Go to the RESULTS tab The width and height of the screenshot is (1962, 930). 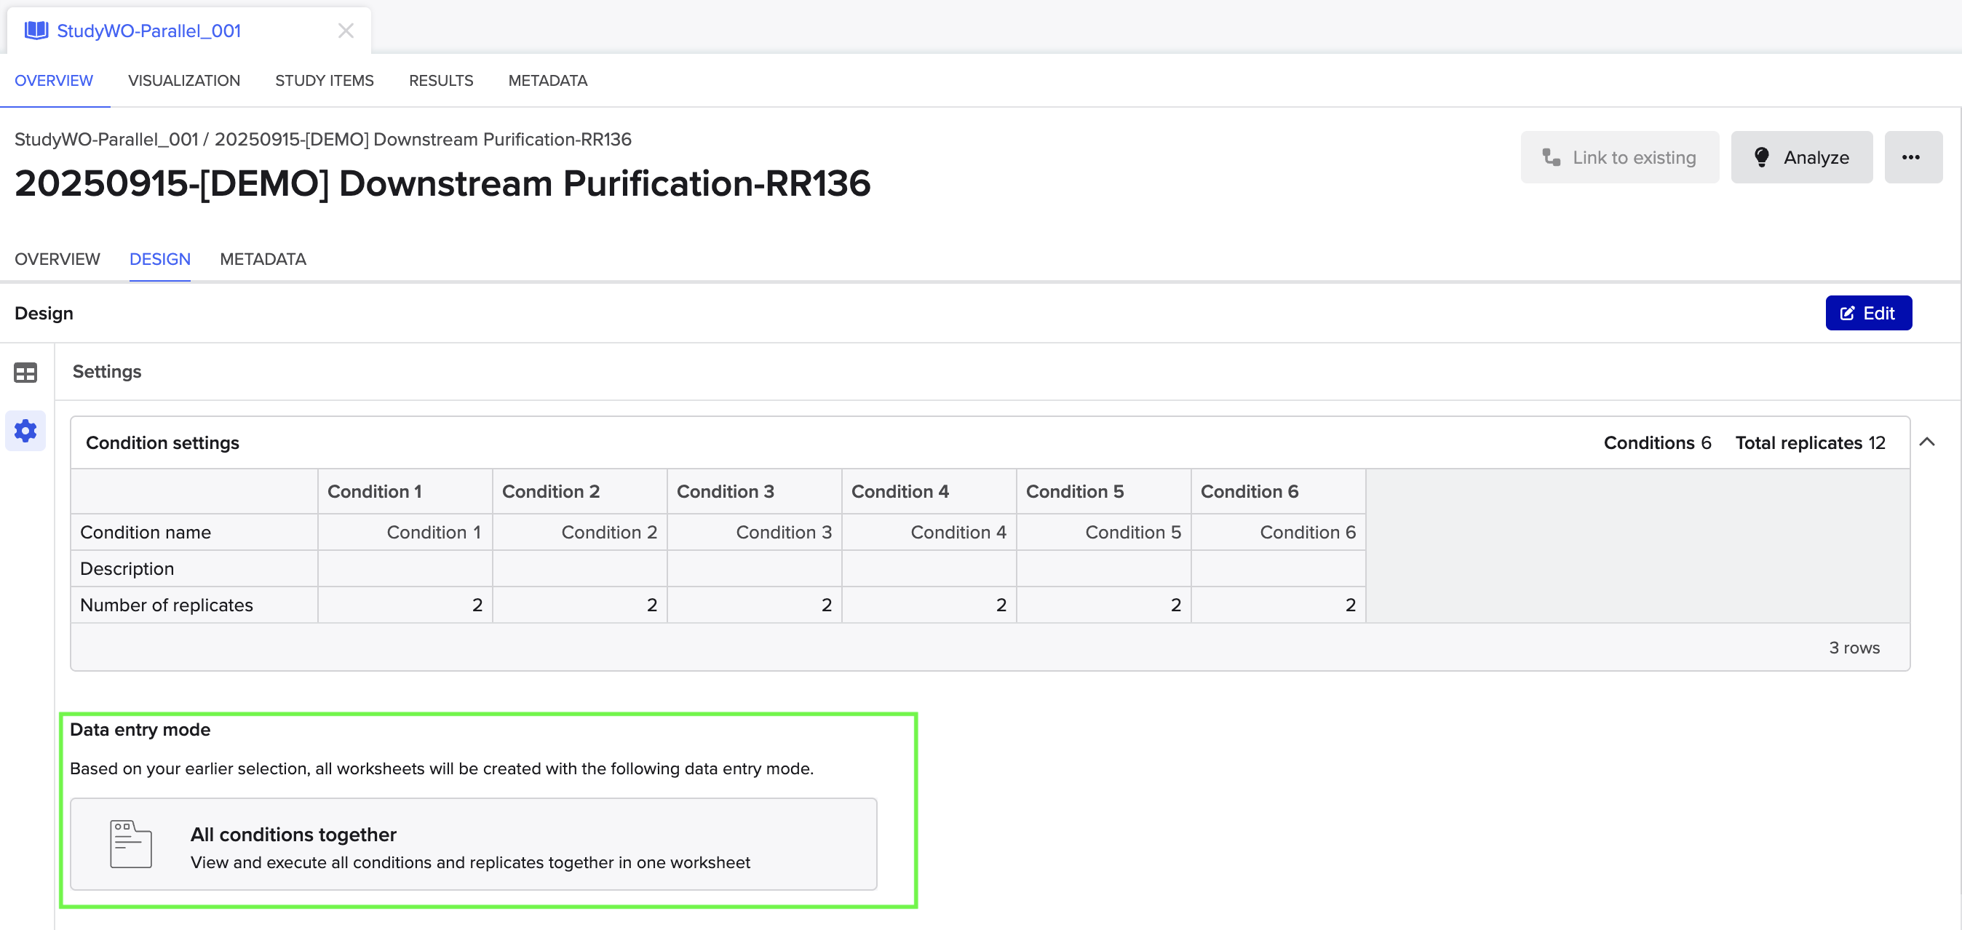tap(440, 81)
